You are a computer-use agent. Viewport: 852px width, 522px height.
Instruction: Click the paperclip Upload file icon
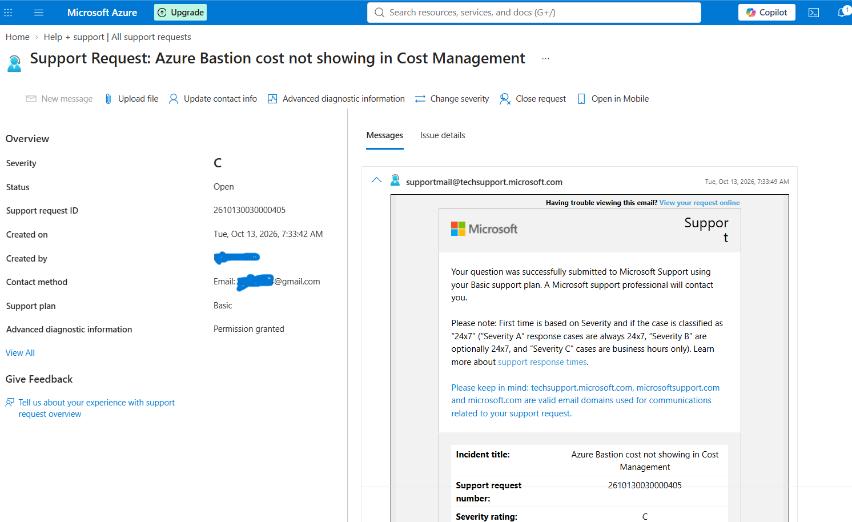(108, 99)
